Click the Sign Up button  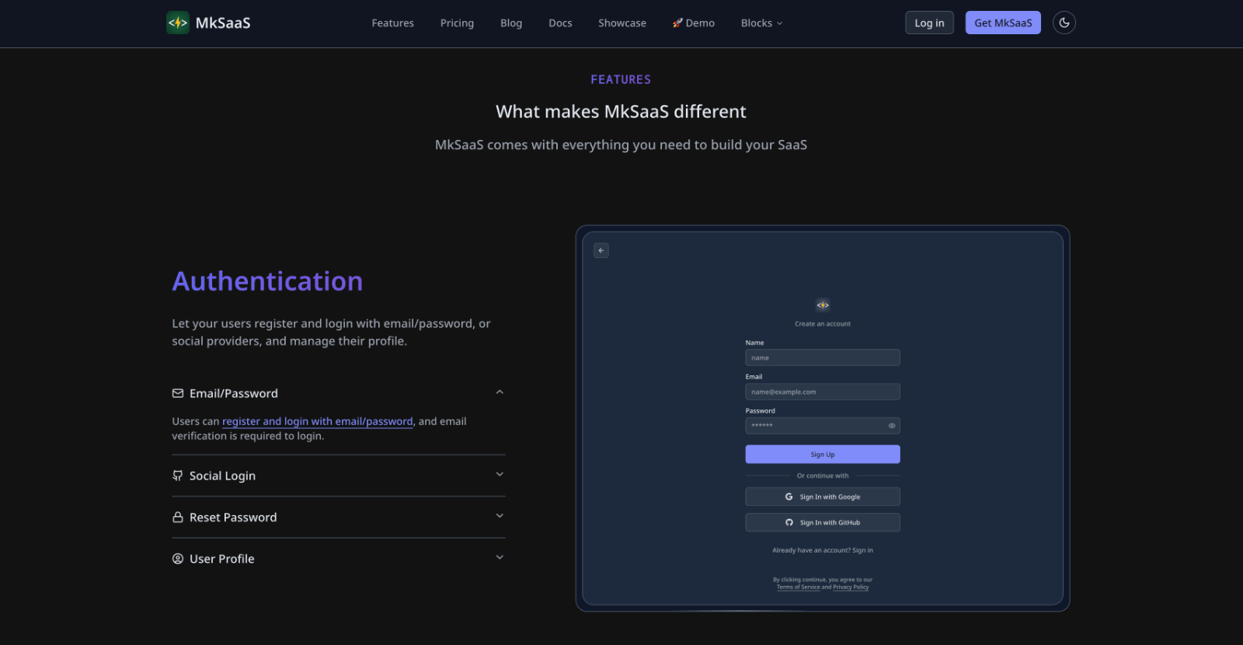point(823,455)
